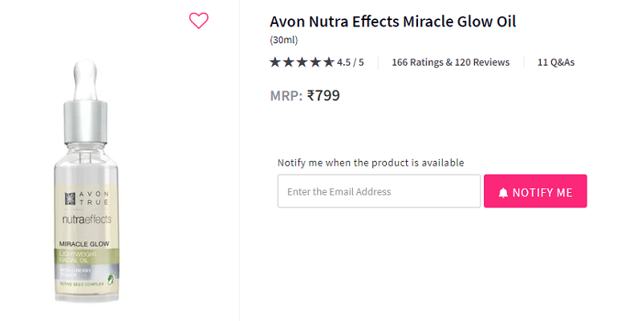Add product to wishlist with heart icon
The width and height of the screenshot is (617, 321).
pyautogui.click(x=198, y=21)
